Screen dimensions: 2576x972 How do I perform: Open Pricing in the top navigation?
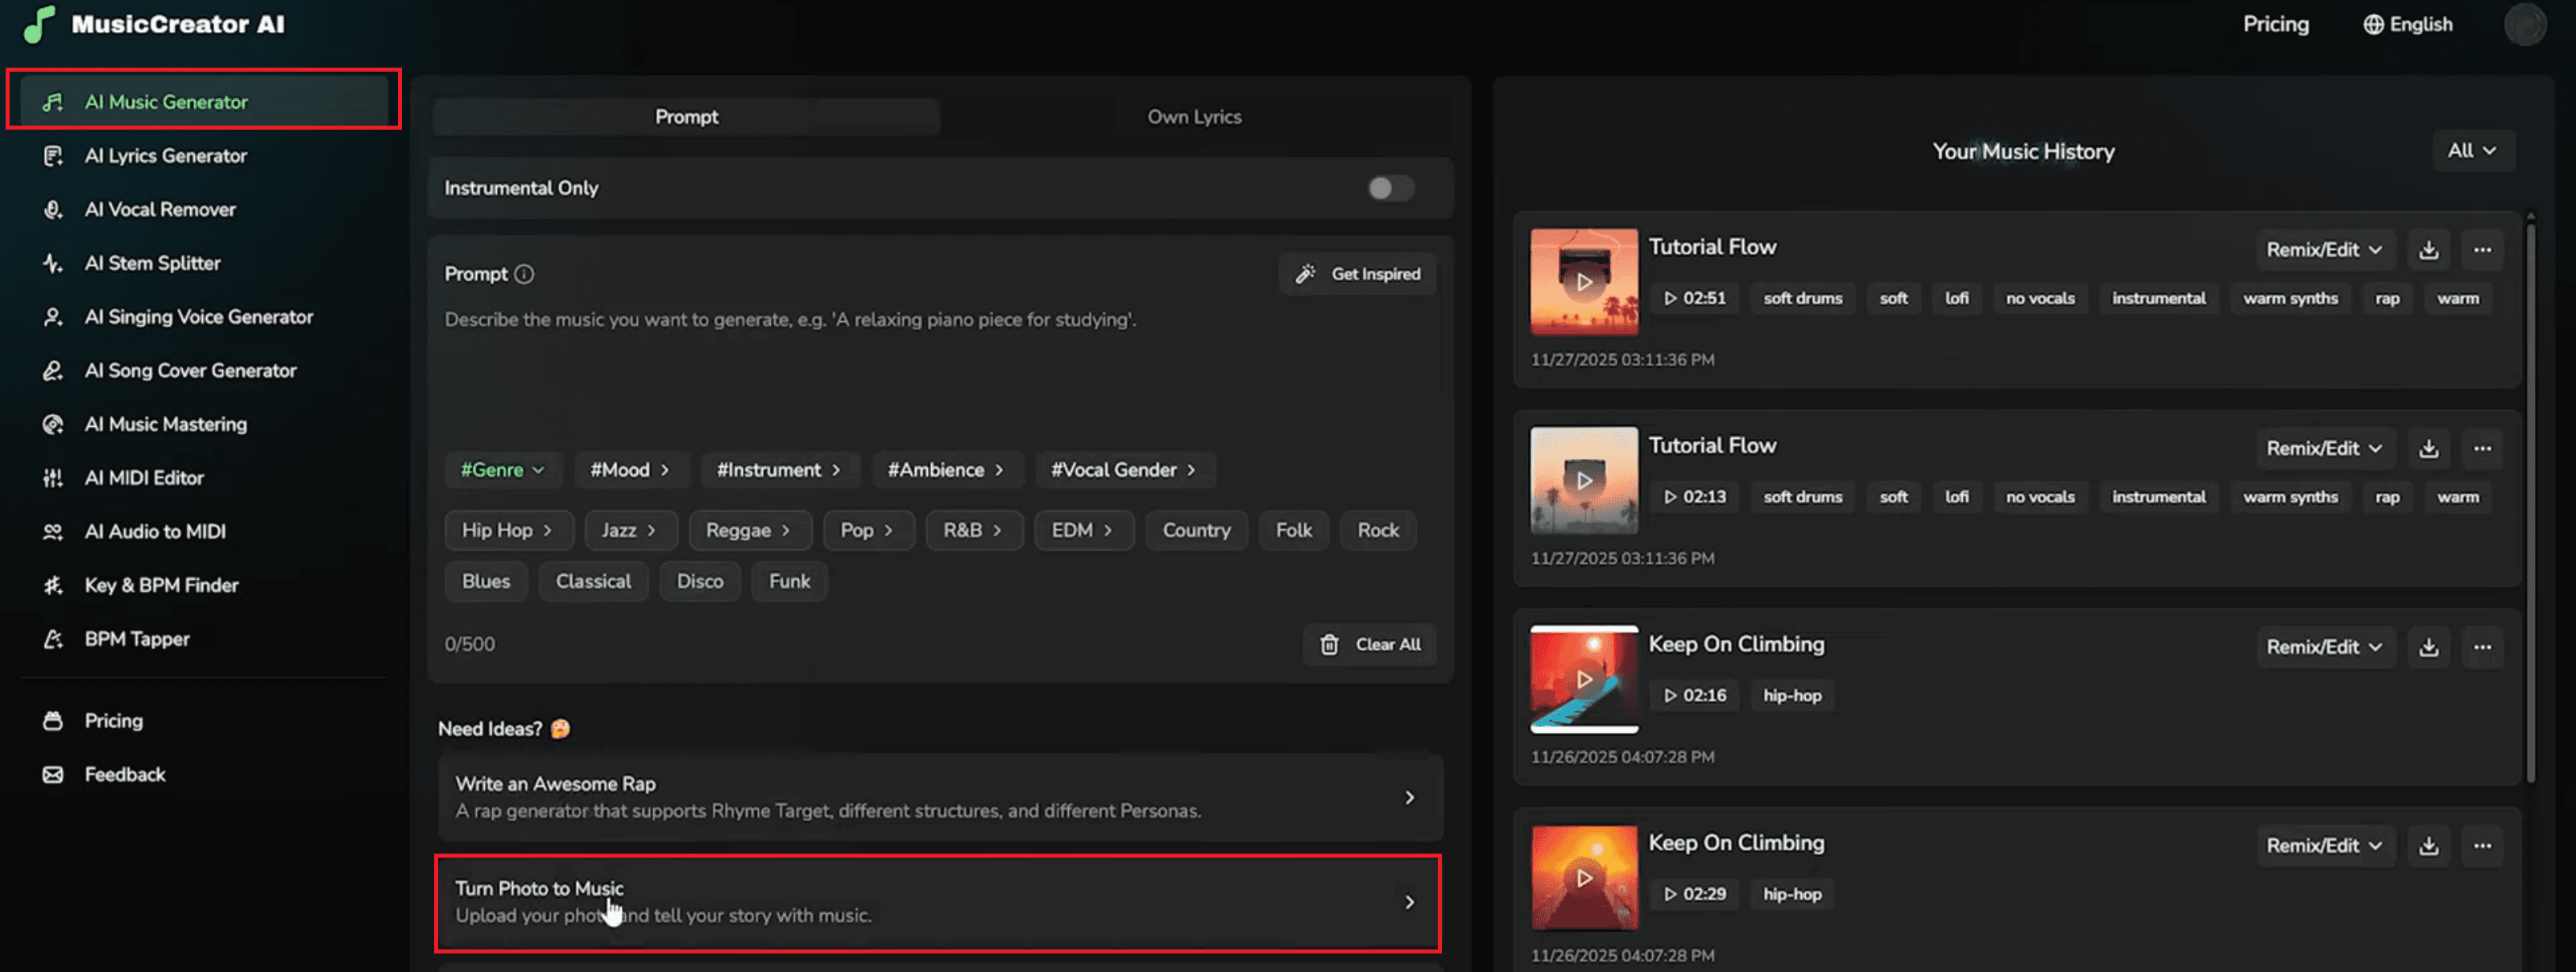coord(2275,24)
